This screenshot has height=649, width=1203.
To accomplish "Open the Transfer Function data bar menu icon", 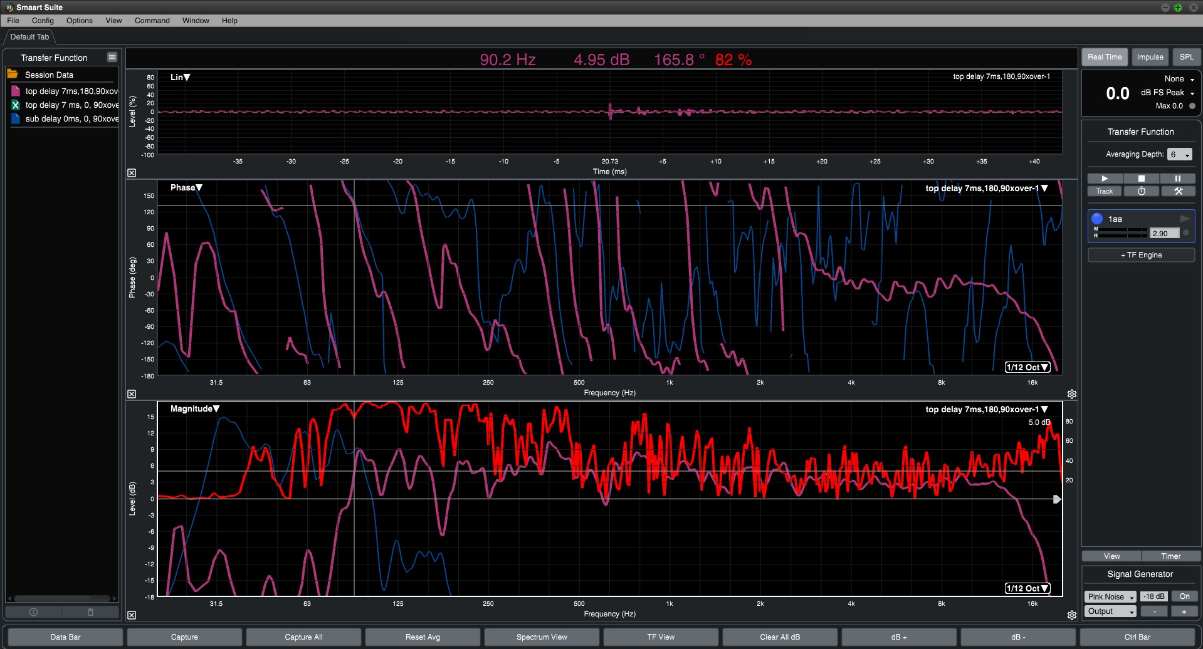I will tap(112, 57).
